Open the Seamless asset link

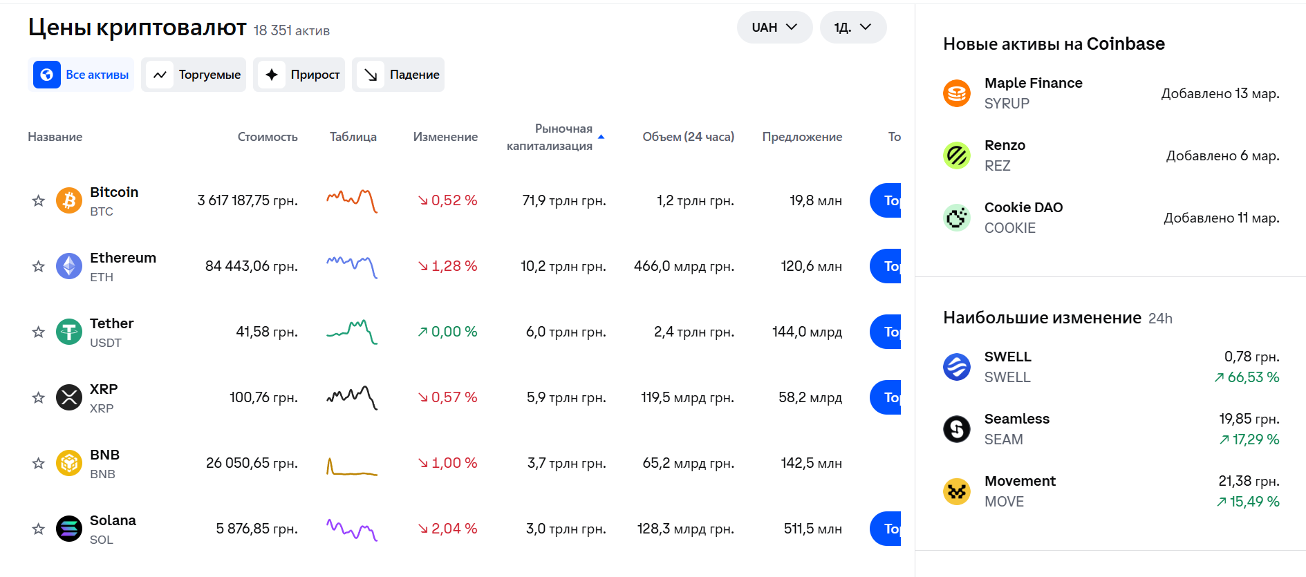tap(1016, 419)
